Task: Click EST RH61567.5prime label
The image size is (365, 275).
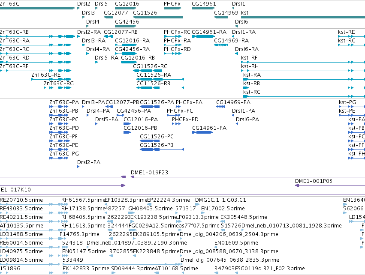Action: tap(83, 200)
